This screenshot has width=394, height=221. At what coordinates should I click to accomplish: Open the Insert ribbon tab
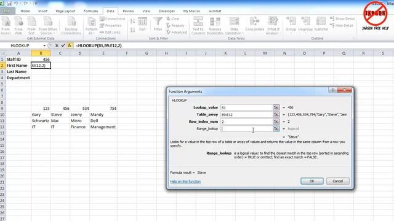(42, 11)
